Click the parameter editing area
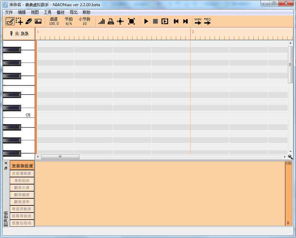 pos(160,193)
